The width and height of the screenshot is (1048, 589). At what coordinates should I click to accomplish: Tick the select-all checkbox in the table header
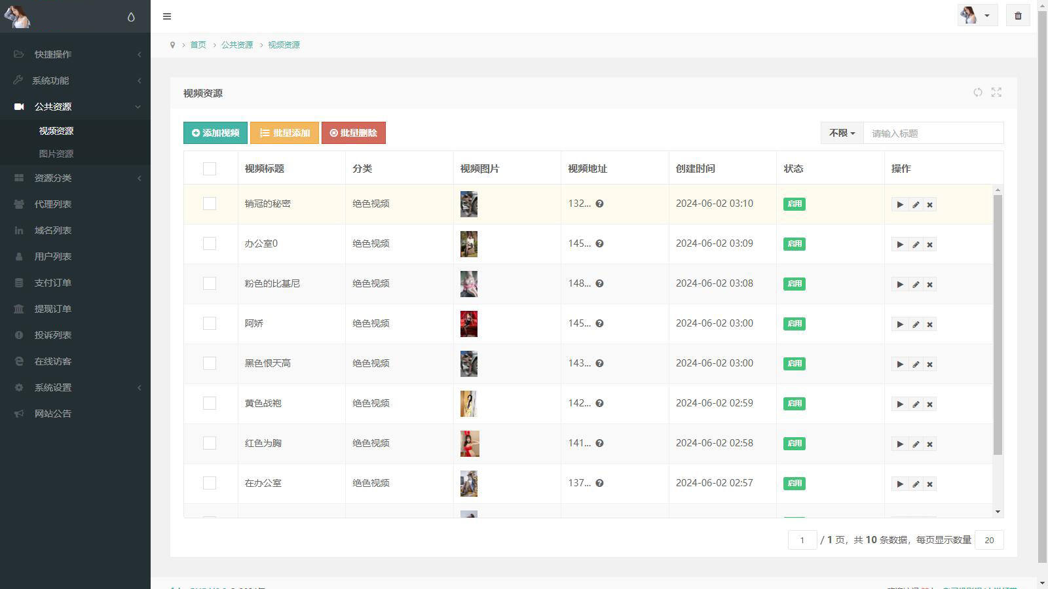(x=210, y=169)
